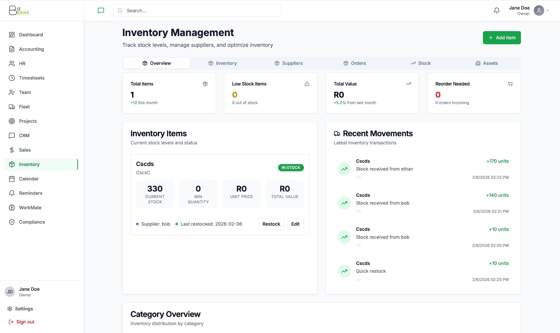Click the Add Item button
560x333 pixels.
tap(501, 38)
